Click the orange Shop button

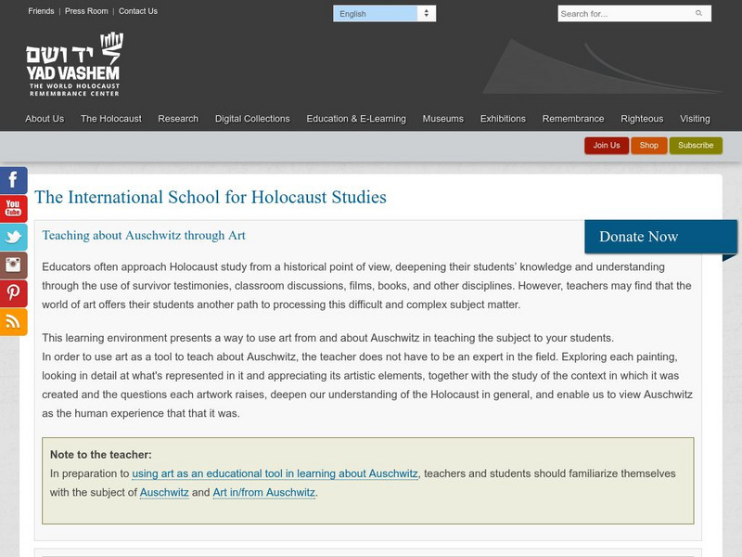649,146
